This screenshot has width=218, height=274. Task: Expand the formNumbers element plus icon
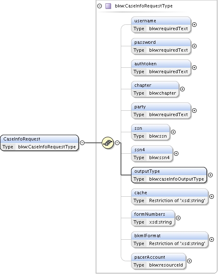(x=178, y=218)
